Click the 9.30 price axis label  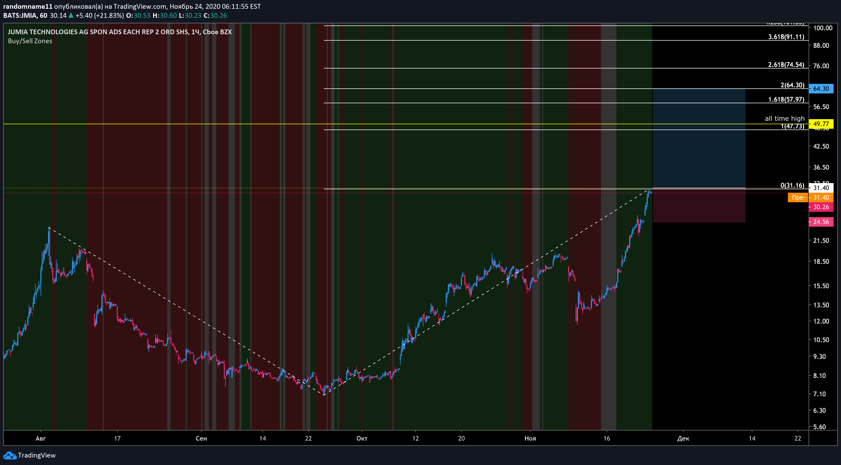click(x=819, y=357)
